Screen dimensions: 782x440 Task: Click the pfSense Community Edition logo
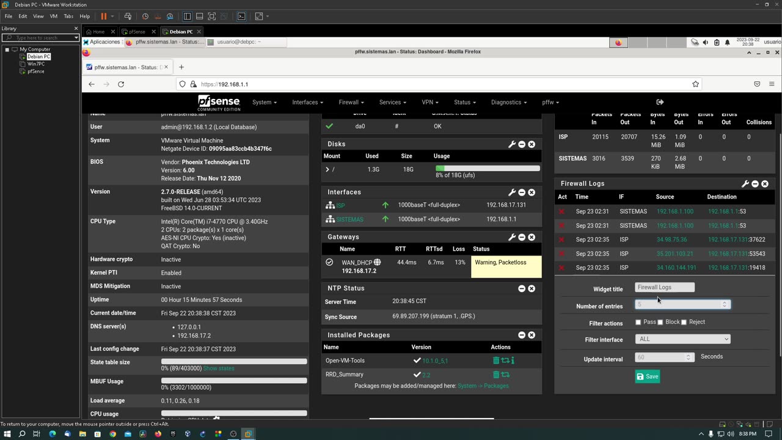[x=219, y=102]
